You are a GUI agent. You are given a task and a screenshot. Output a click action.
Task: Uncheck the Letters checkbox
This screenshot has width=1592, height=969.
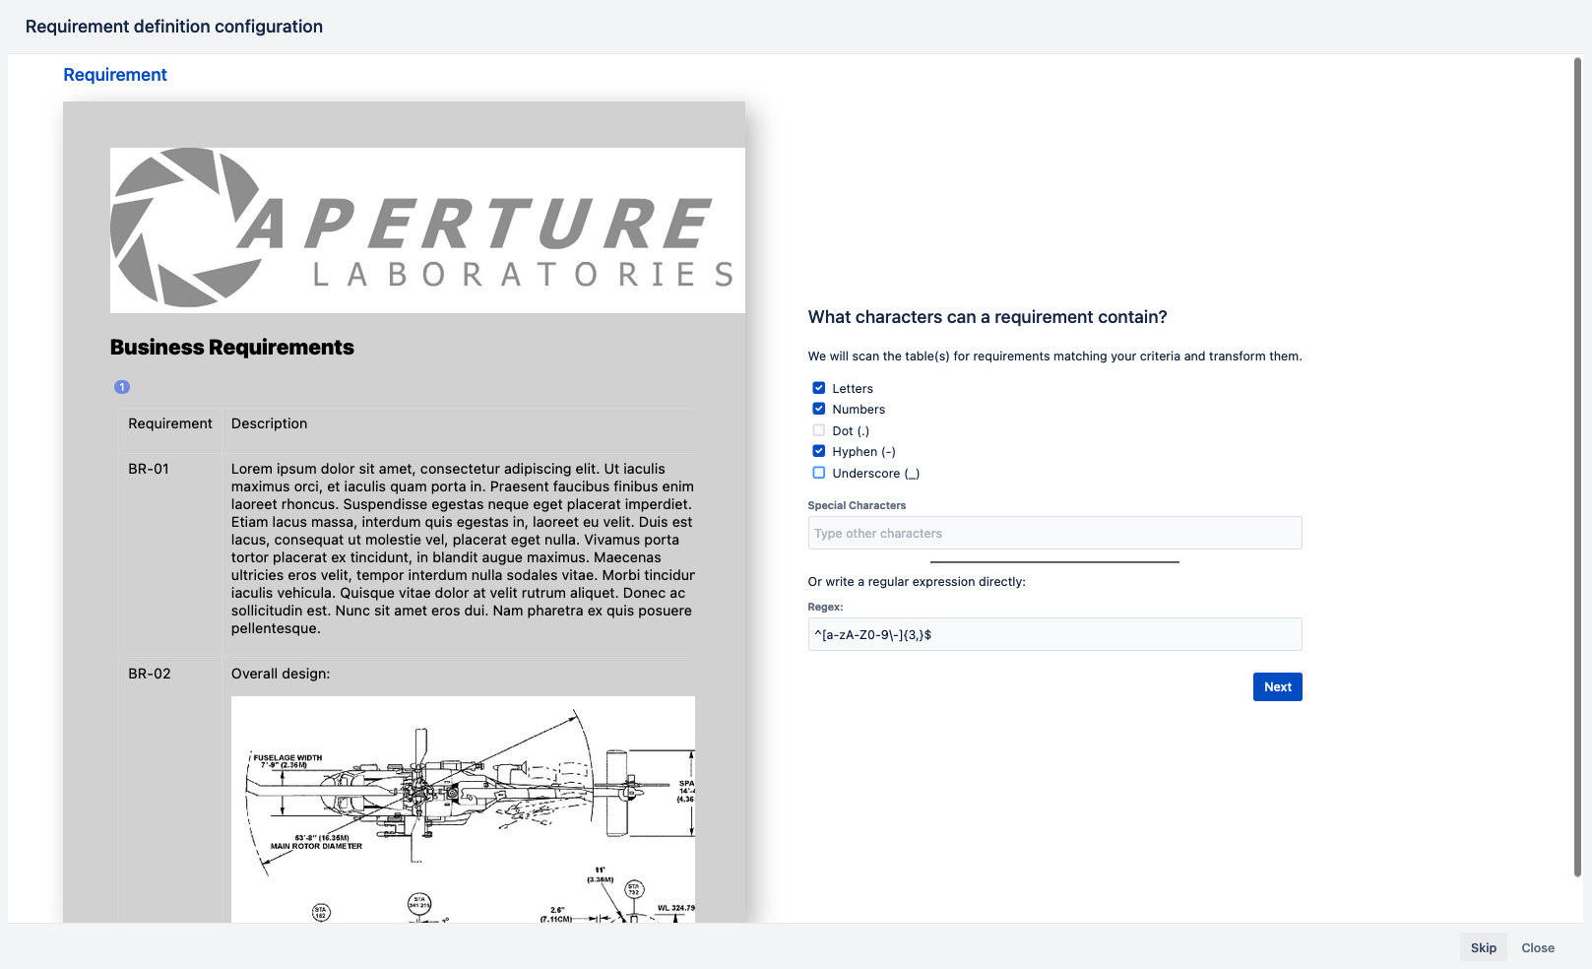819,388
